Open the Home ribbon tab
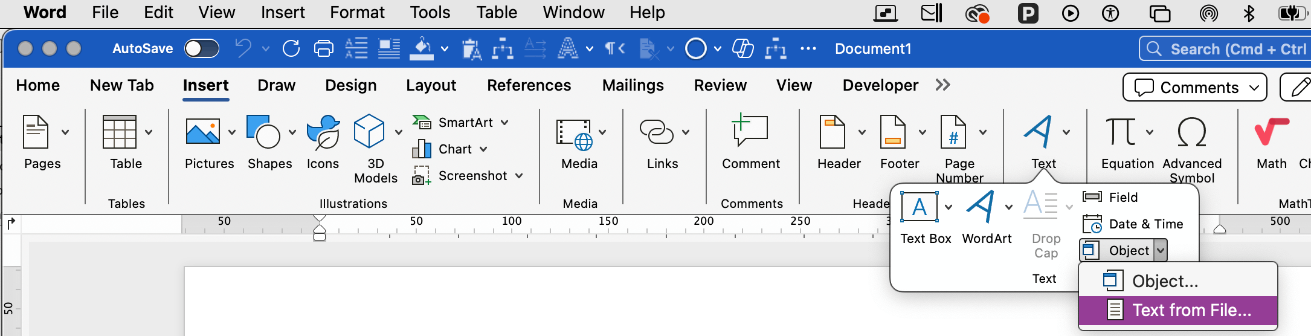 tap(38, 85)
